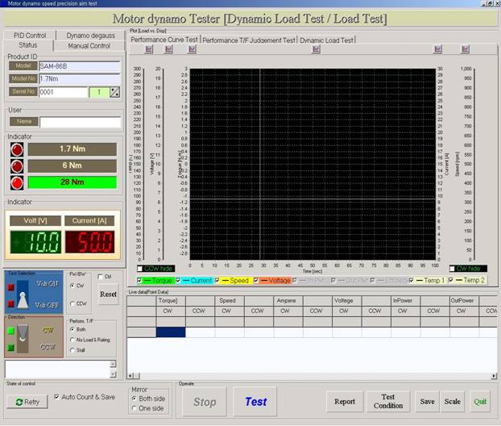Select the 1.7 Nm torque range bar
This screenshot has width=501, height=426.
coord(72,149)
